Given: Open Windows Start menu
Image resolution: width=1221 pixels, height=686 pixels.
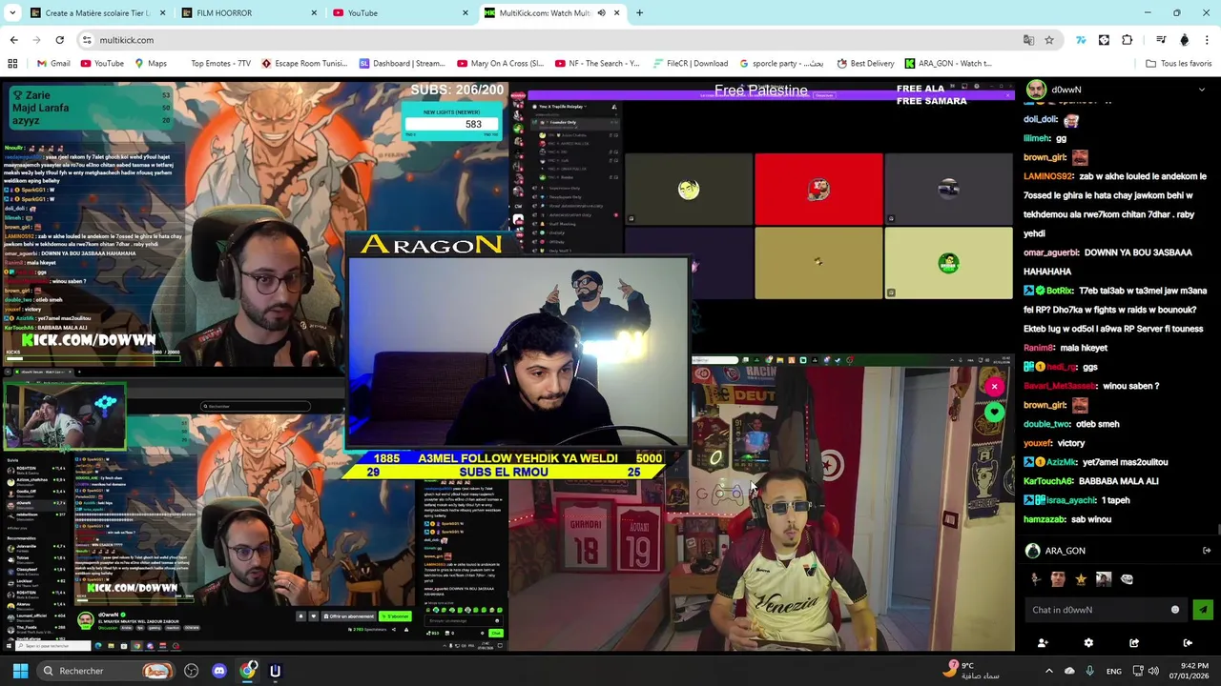Looking at the screenshot, I should click(20, 671).
